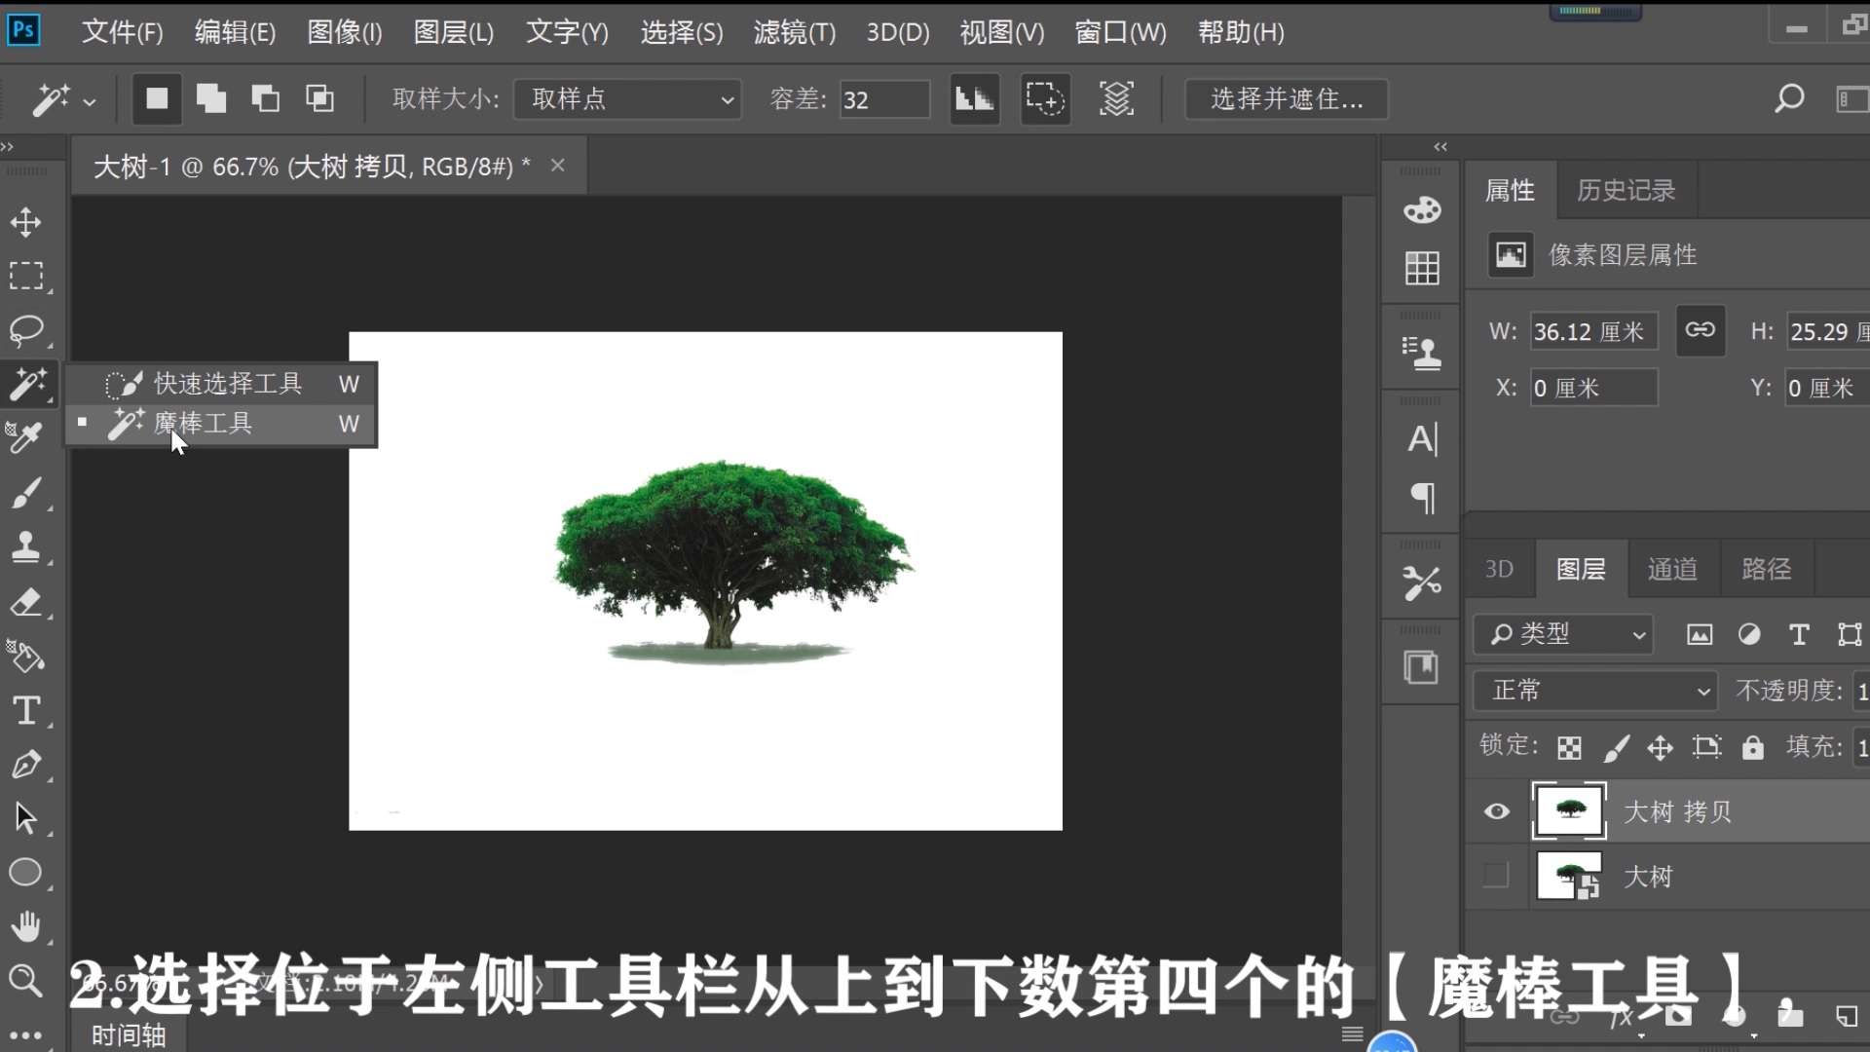Select the Path Selection tool
The height and width of the screenshot is (1052, 1870).
click(26, 818)
